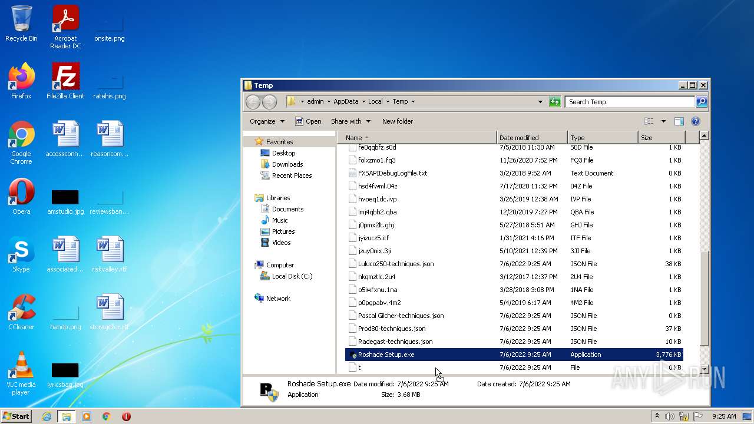Viewport: 754px width, 424px height.
Task: Launch Firefox from desktop
Action: click(21, 81)
